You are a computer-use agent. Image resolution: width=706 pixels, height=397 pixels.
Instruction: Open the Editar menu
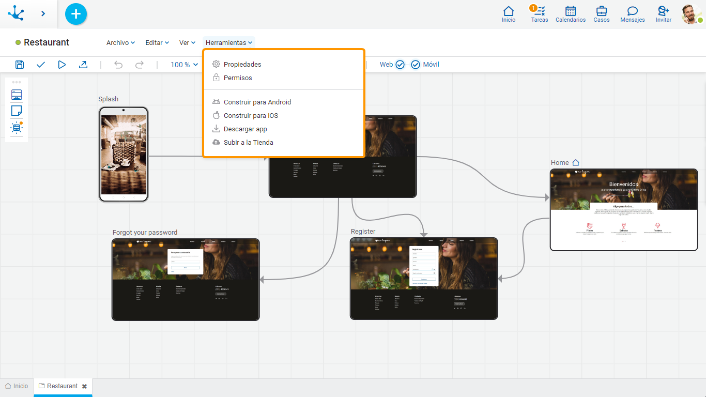(x=157, y=43)
